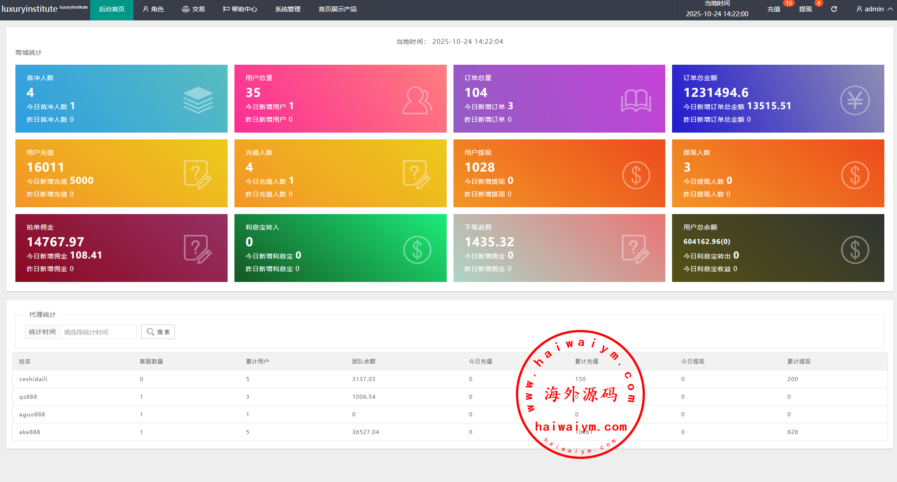The width and height of the screenshot is (897, 482).
Task: Click the refresh icon in top bar
Action: tap(834, 9)
